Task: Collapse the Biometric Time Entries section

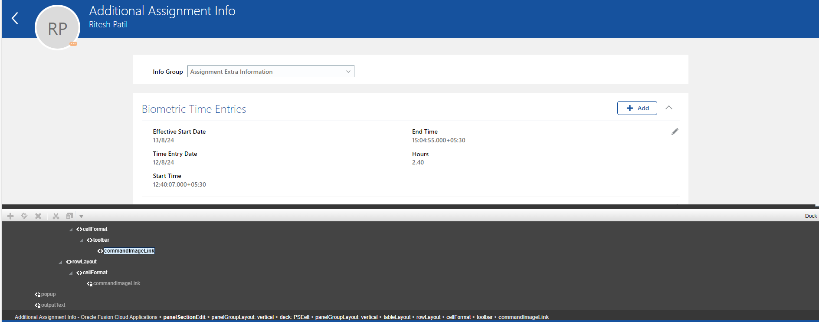Action: [x=669, y=108]
